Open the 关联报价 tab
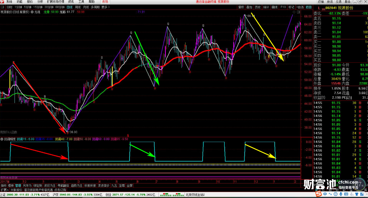 point(16,190)
